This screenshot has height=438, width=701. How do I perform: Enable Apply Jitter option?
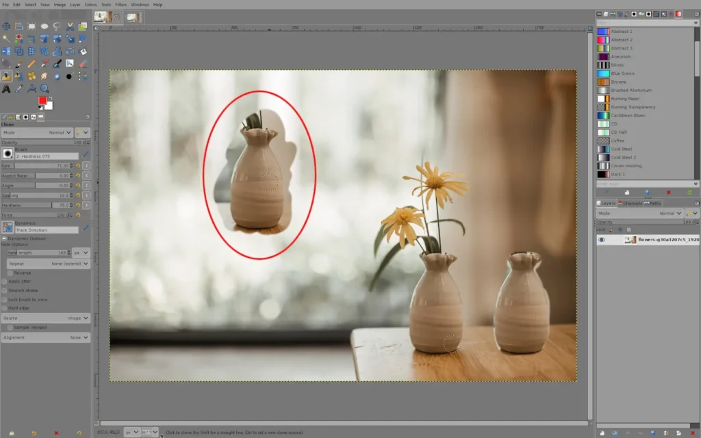pyautogui.click(x=5, y=281)
